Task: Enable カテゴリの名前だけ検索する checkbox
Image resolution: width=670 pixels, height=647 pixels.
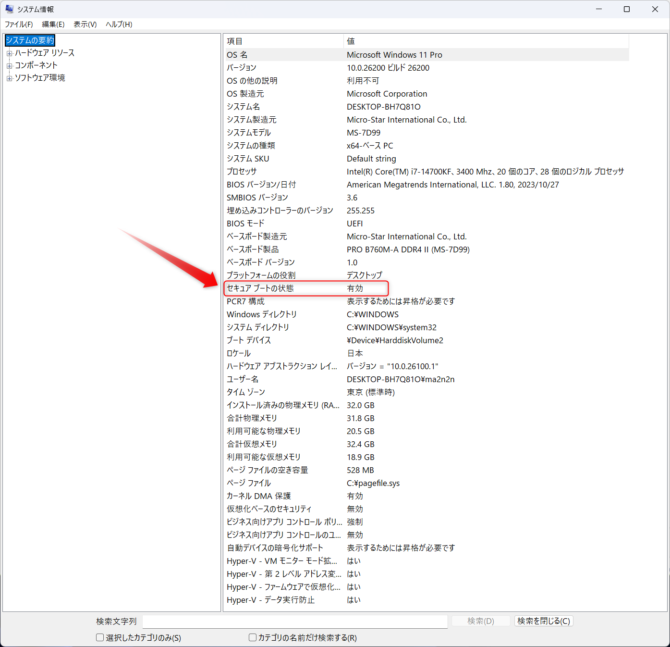Action: click(253, 637)
